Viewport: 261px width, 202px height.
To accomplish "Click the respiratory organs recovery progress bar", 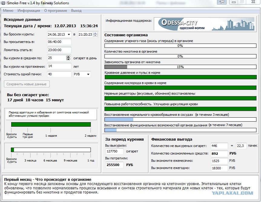I will pyautogui.click(x=180, y=130).
